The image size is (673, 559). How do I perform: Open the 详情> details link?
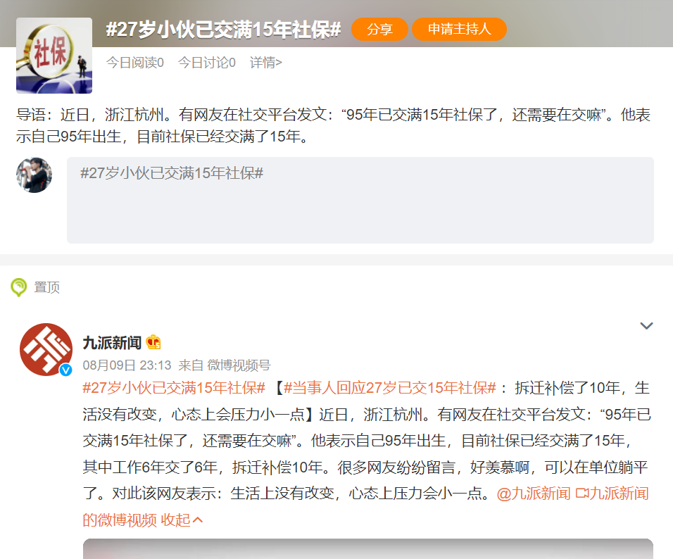click(265, 63)
